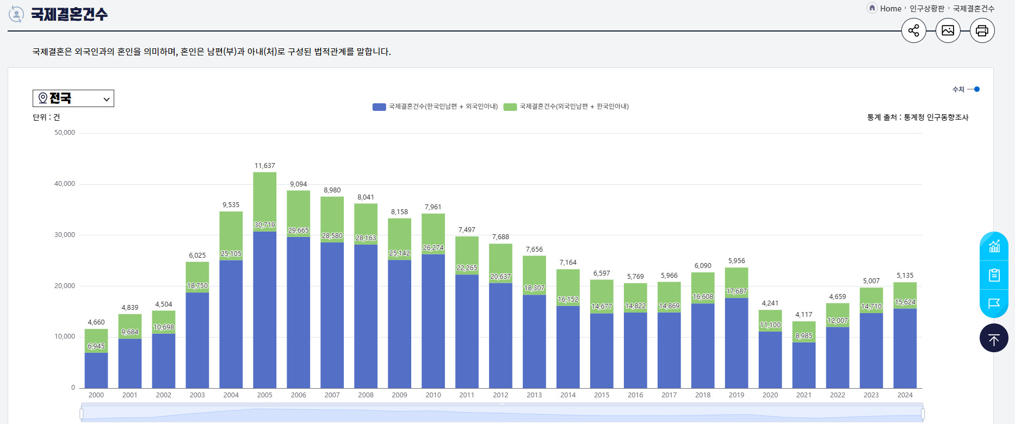Viewport: 1015px width, 424px height.
Task: Click the 50,000 y-axis label
Action: click(65, 133)
